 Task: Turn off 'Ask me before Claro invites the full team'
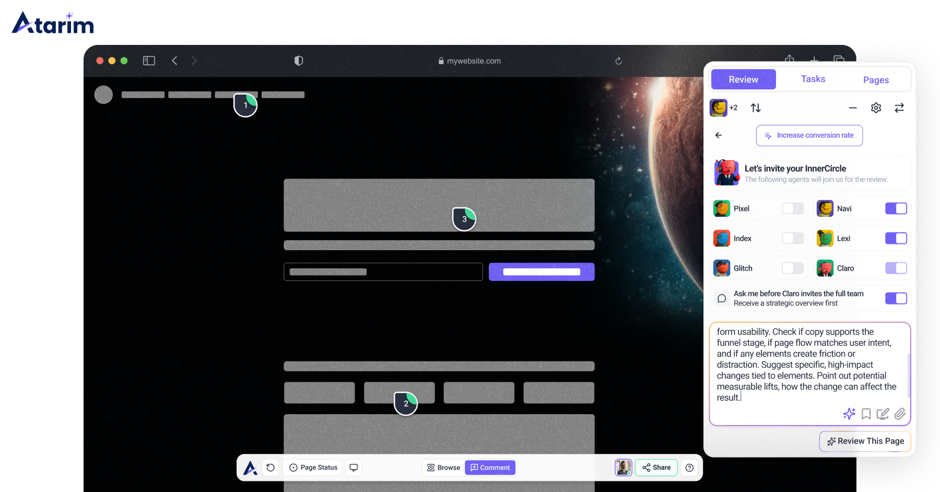click(x=896, y=298)
